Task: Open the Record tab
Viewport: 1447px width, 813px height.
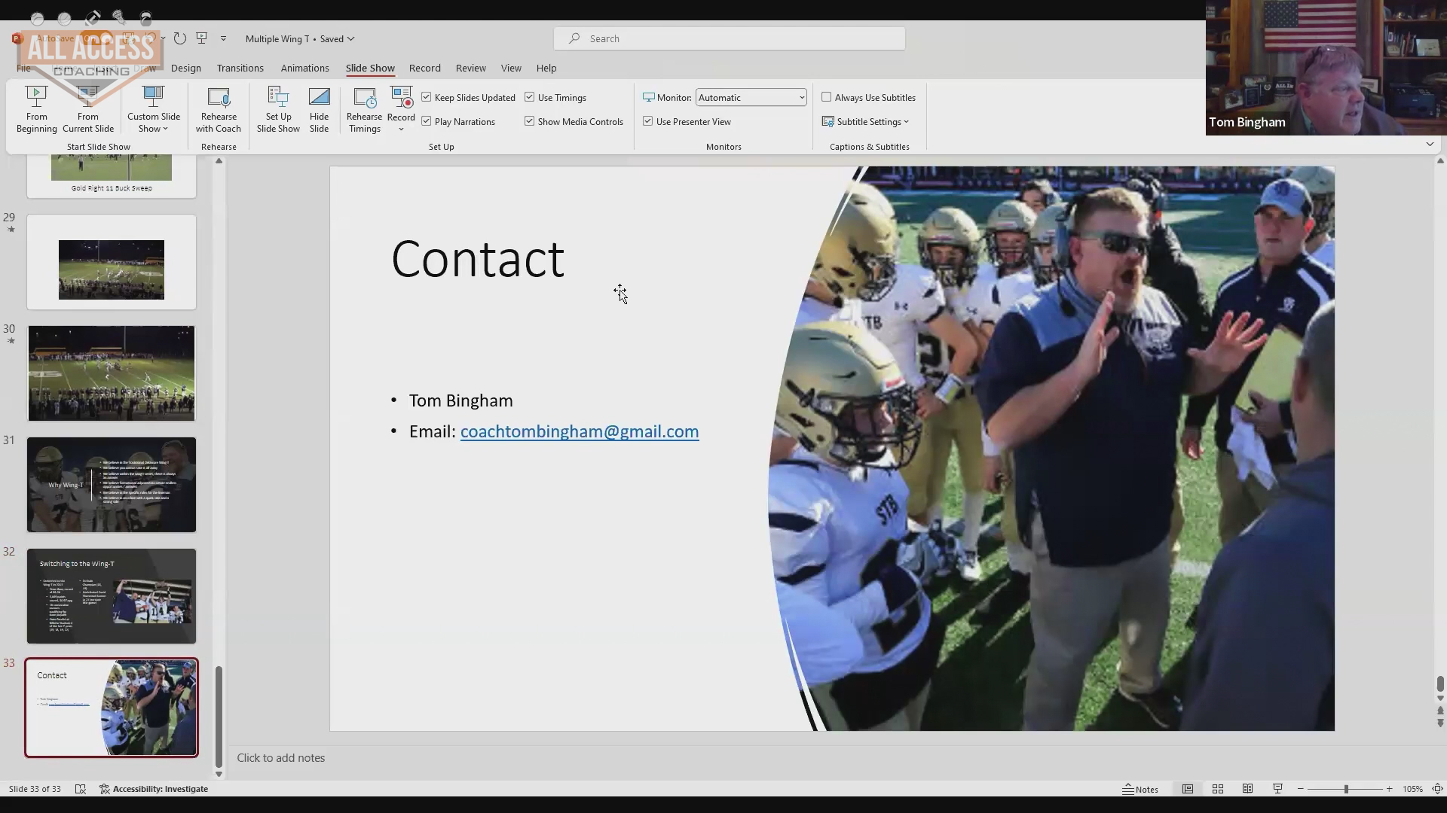Action: [x=424, y=69]
